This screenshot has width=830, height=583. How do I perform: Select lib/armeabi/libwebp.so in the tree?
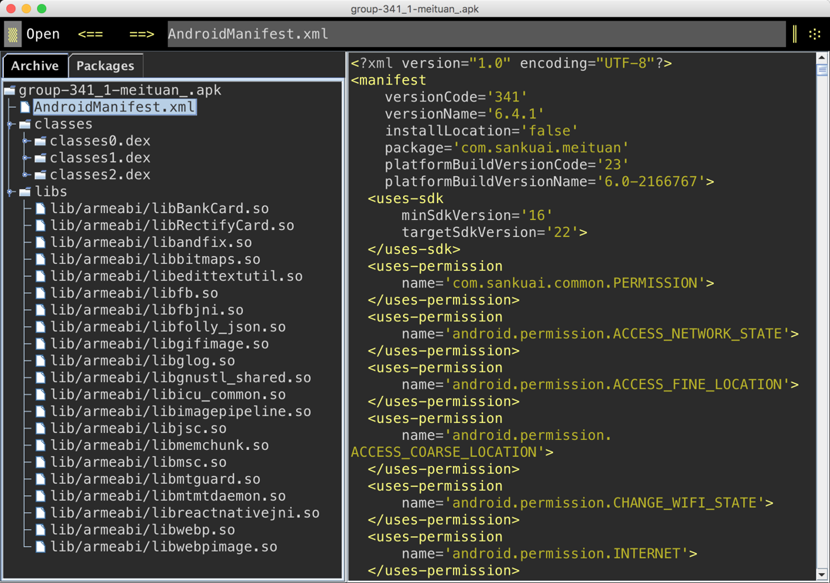(142, 530)
